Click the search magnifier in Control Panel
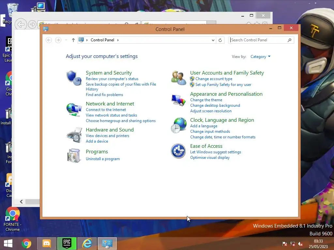This screenshot has width=334, height=250. coord(290,40)
